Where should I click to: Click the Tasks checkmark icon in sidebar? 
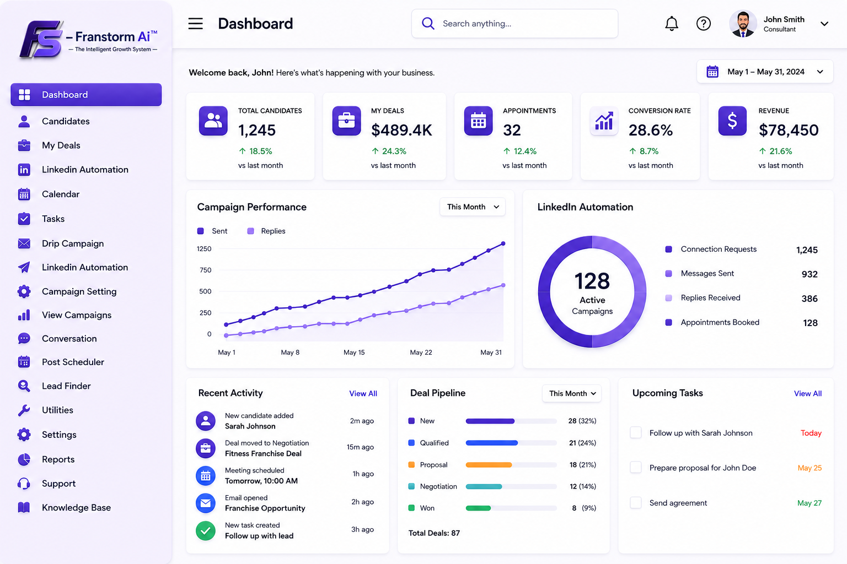point(24,219)
